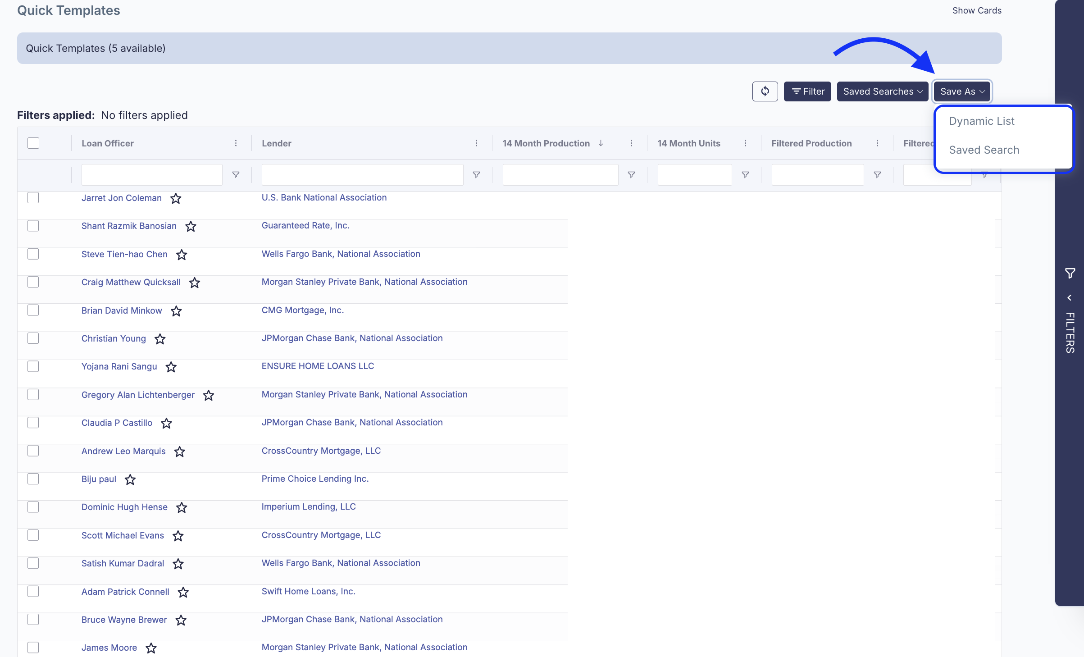The image size is (1084, 657).
Task: Open 14 Month Units filter funnel
Action: tap(745, 175)
